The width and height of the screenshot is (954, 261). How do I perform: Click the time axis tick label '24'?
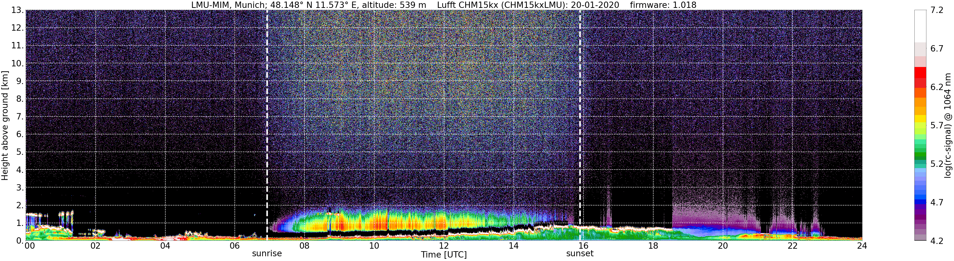click(x=862, y=246)
